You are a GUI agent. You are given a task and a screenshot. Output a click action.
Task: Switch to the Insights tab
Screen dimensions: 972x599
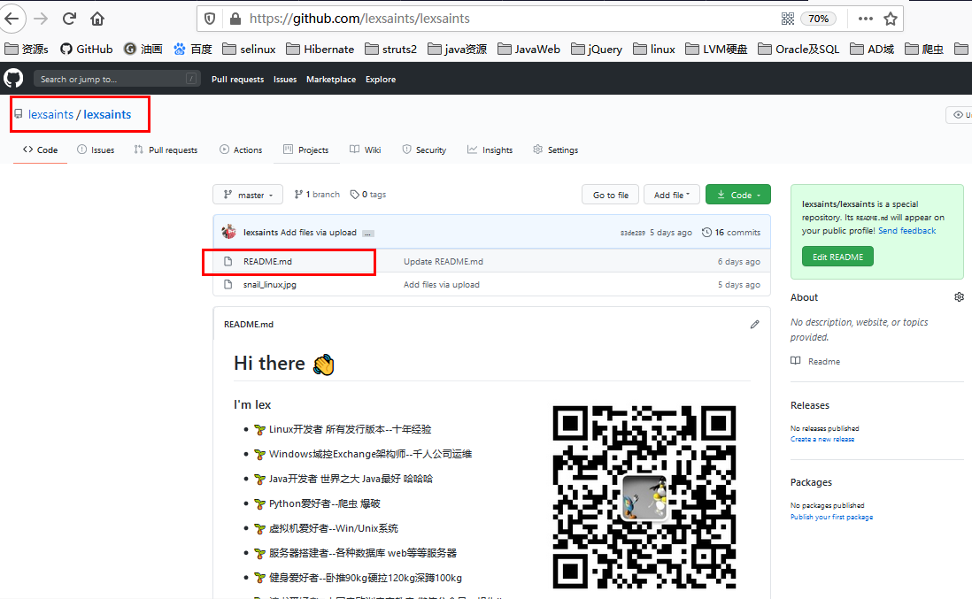[x=490, y=150]
